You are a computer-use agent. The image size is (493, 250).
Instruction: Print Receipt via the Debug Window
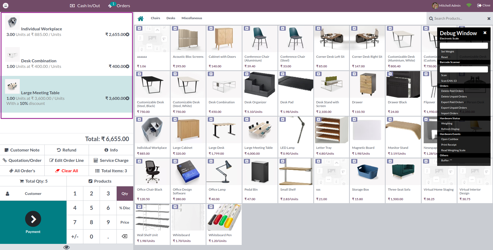(449, 145)
